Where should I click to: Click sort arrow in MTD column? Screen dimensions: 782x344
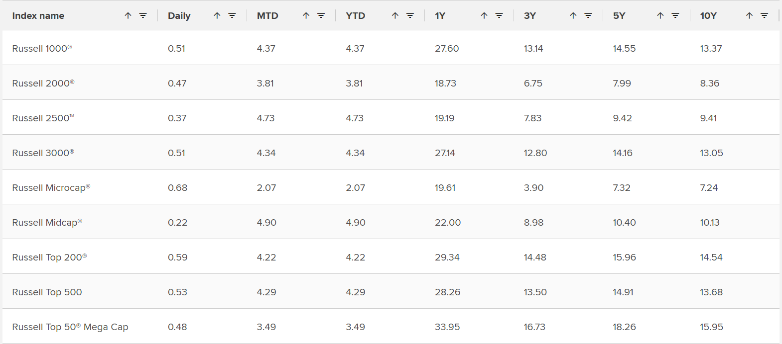(x=306, y=16)
